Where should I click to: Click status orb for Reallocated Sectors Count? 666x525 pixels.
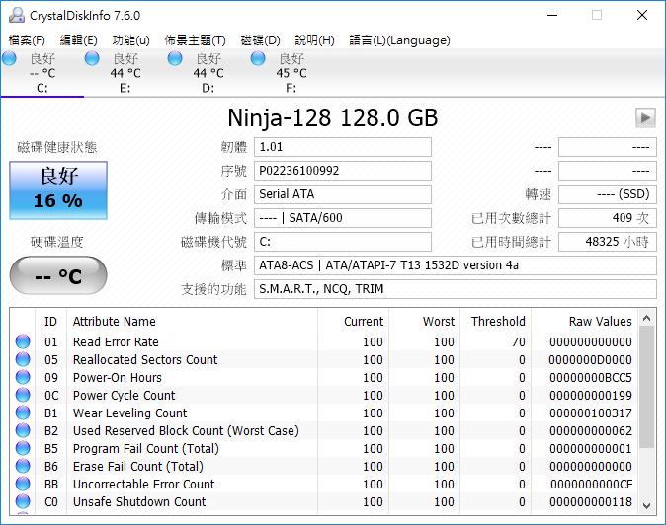click(23, 359)
